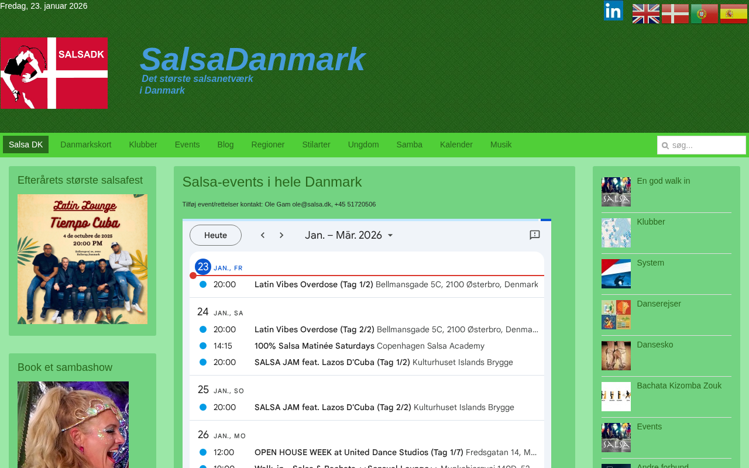Viewport: 749px width, 468px height.
Task: Select date 23 in the calendar
Action: pos(203,267)
